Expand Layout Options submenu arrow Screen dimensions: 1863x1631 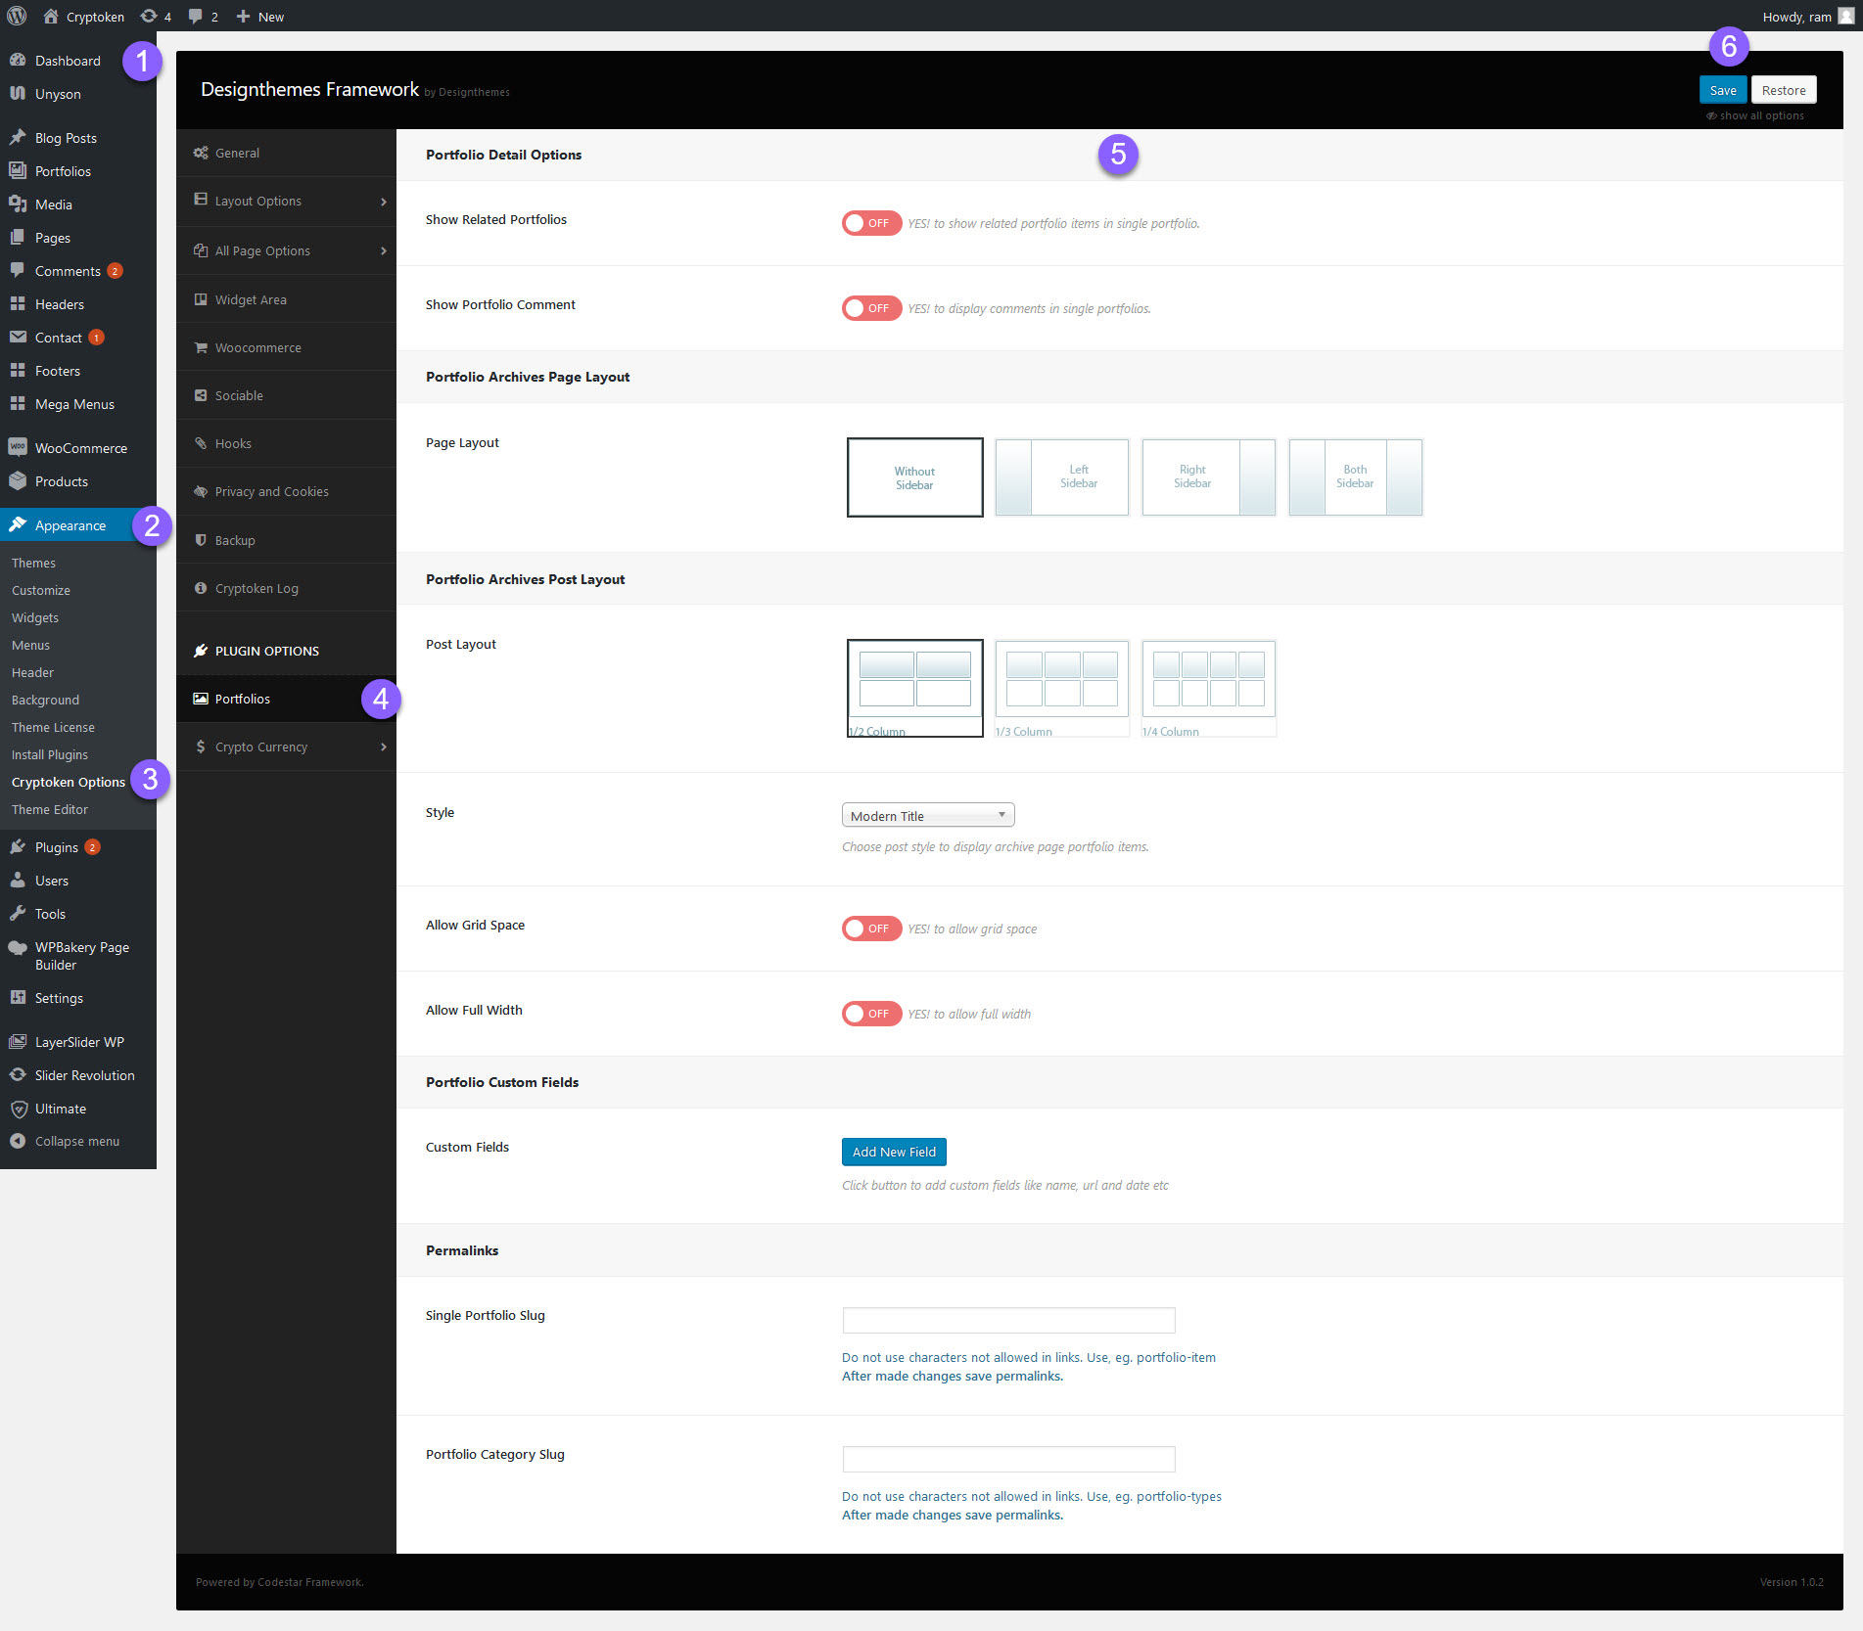tap(383, 202)
